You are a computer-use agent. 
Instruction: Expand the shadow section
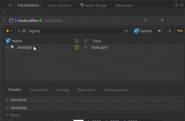click(x=8, y=100)
